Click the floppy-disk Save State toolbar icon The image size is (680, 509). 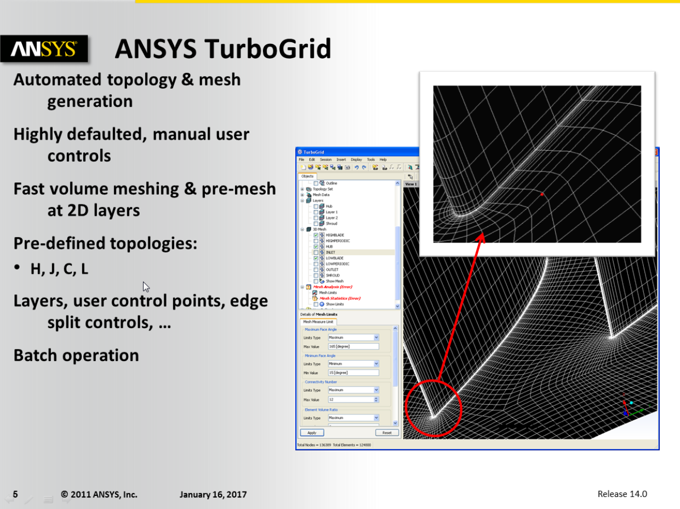coord(333,167)
